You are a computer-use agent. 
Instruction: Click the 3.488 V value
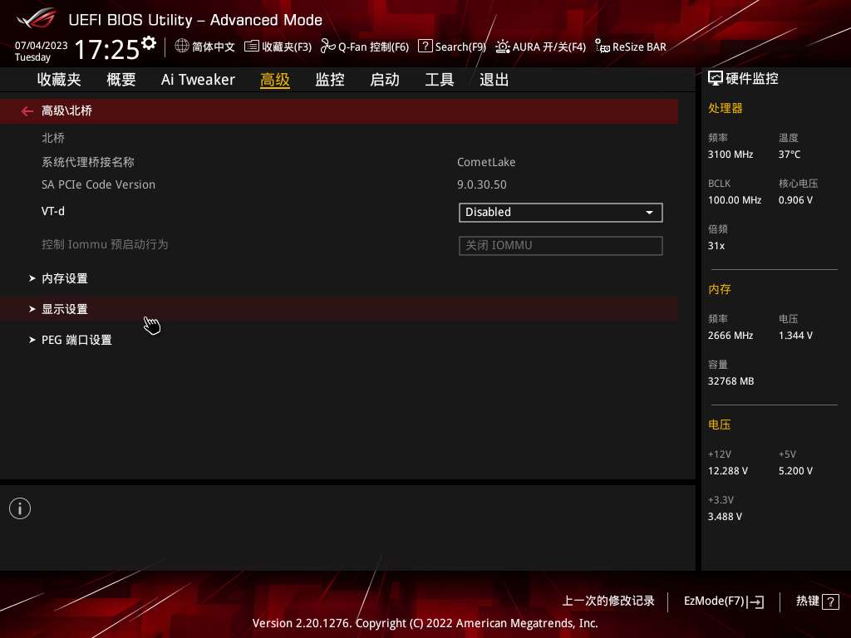pyautogui.click(x=725, y=517)
